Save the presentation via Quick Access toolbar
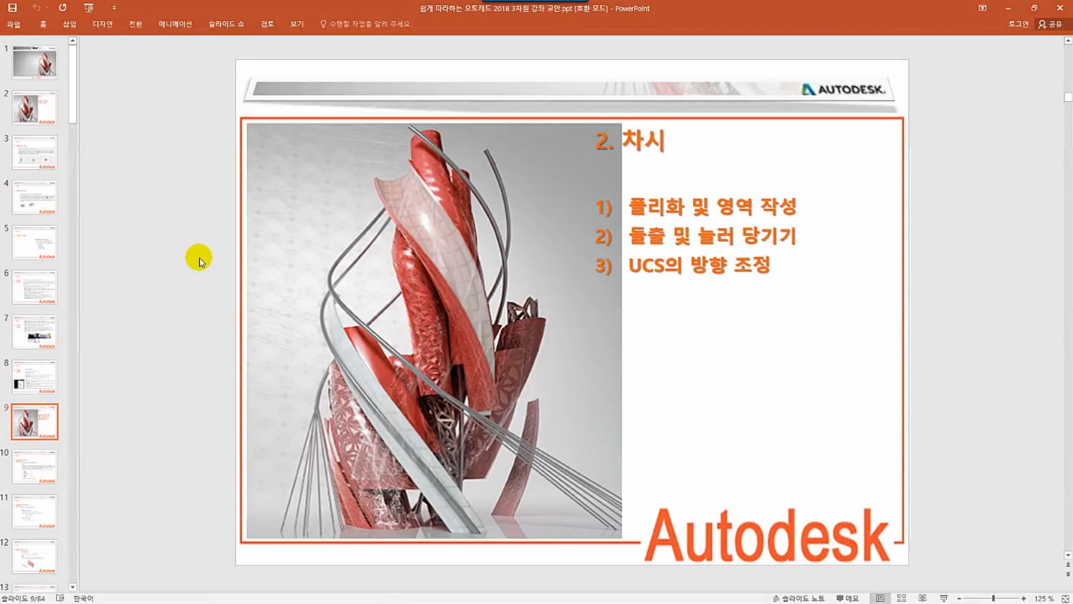Screen dimensions: 1073x604 click(x=11, y=8)
